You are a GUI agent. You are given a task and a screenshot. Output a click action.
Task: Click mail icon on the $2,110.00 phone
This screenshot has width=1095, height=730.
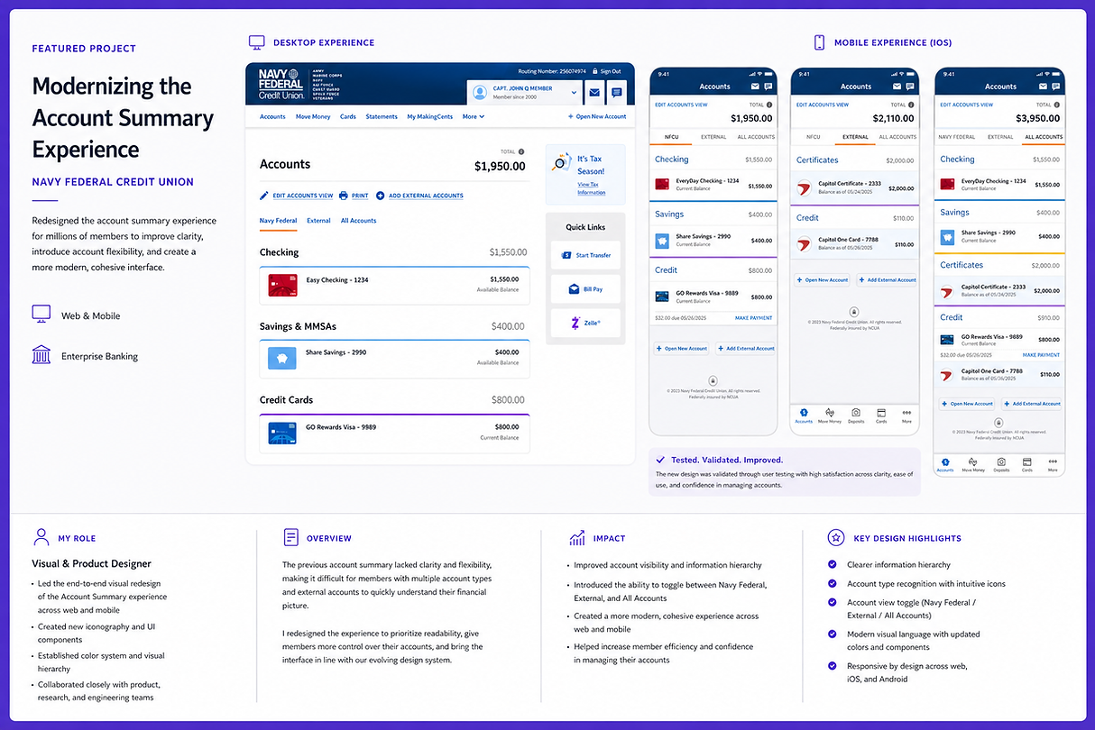click(897, 87)
